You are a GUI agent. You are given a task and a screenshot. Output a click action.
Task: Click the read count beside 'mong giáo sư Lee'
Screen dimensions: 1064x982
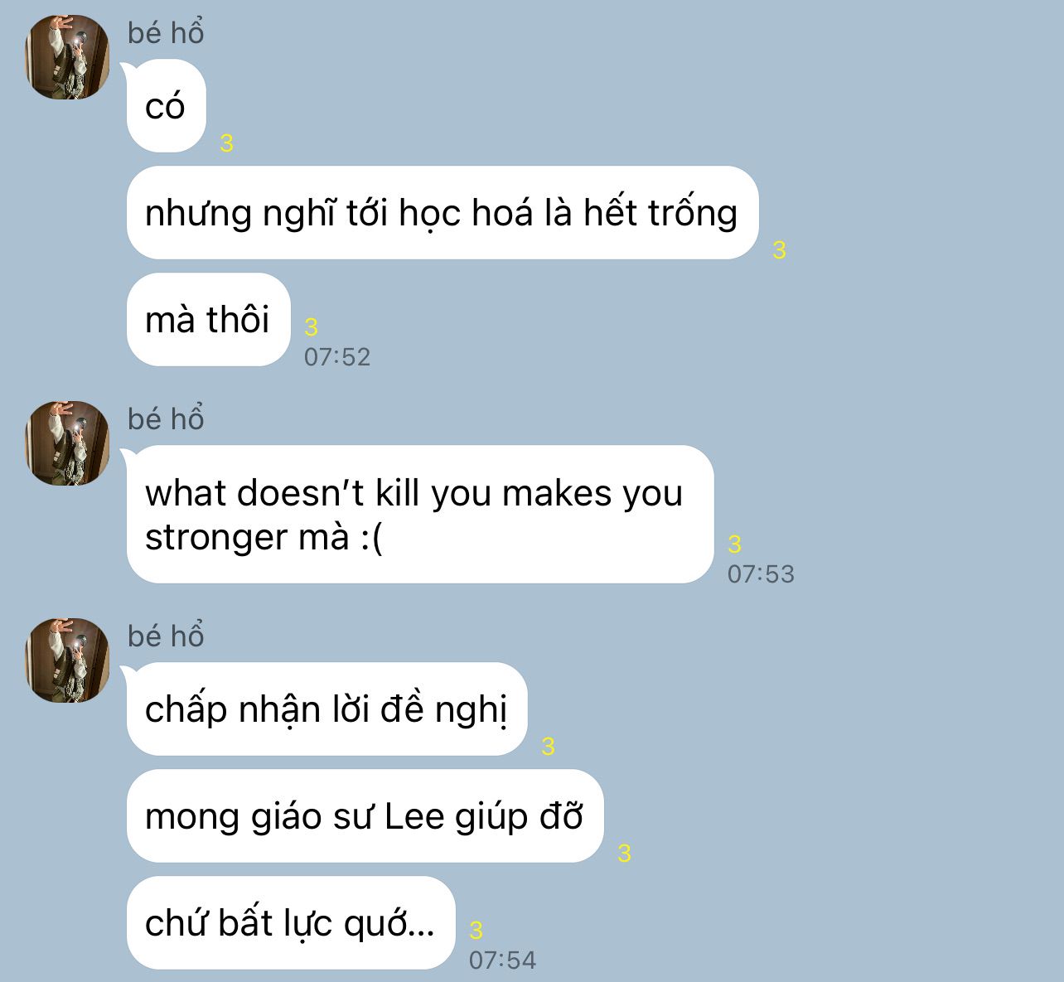click(625, 854)
